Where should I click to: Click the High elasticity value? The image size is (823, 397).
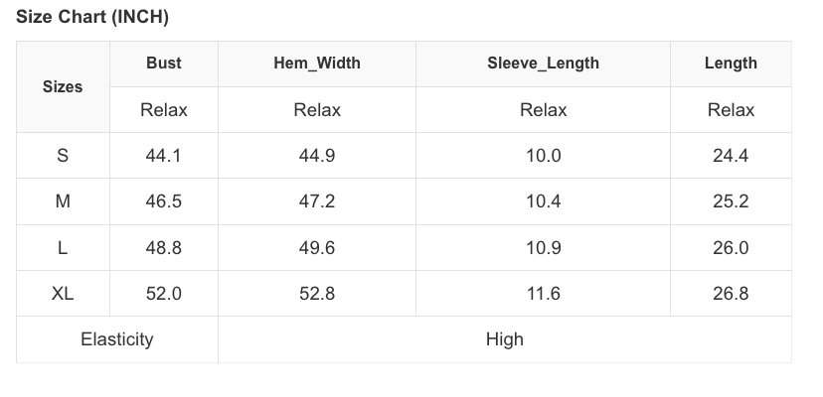504,339
